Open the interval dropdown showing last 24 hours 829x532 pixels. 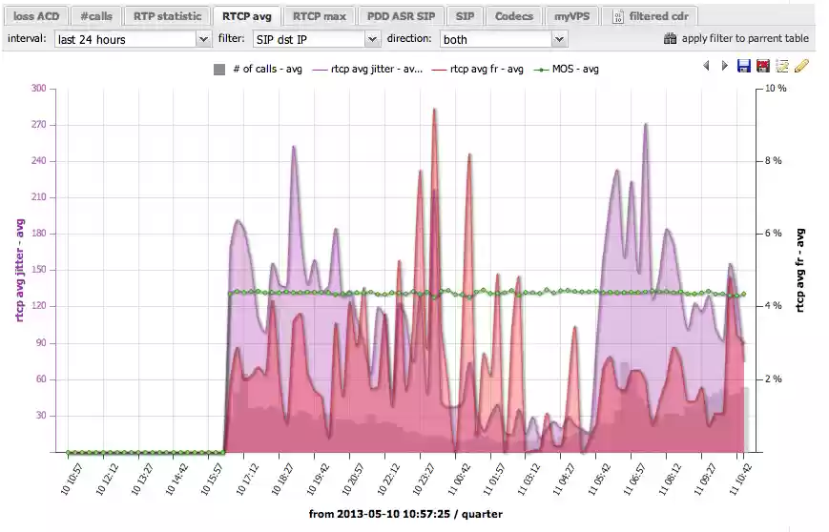pyautogui.click(x=133, y=39)
